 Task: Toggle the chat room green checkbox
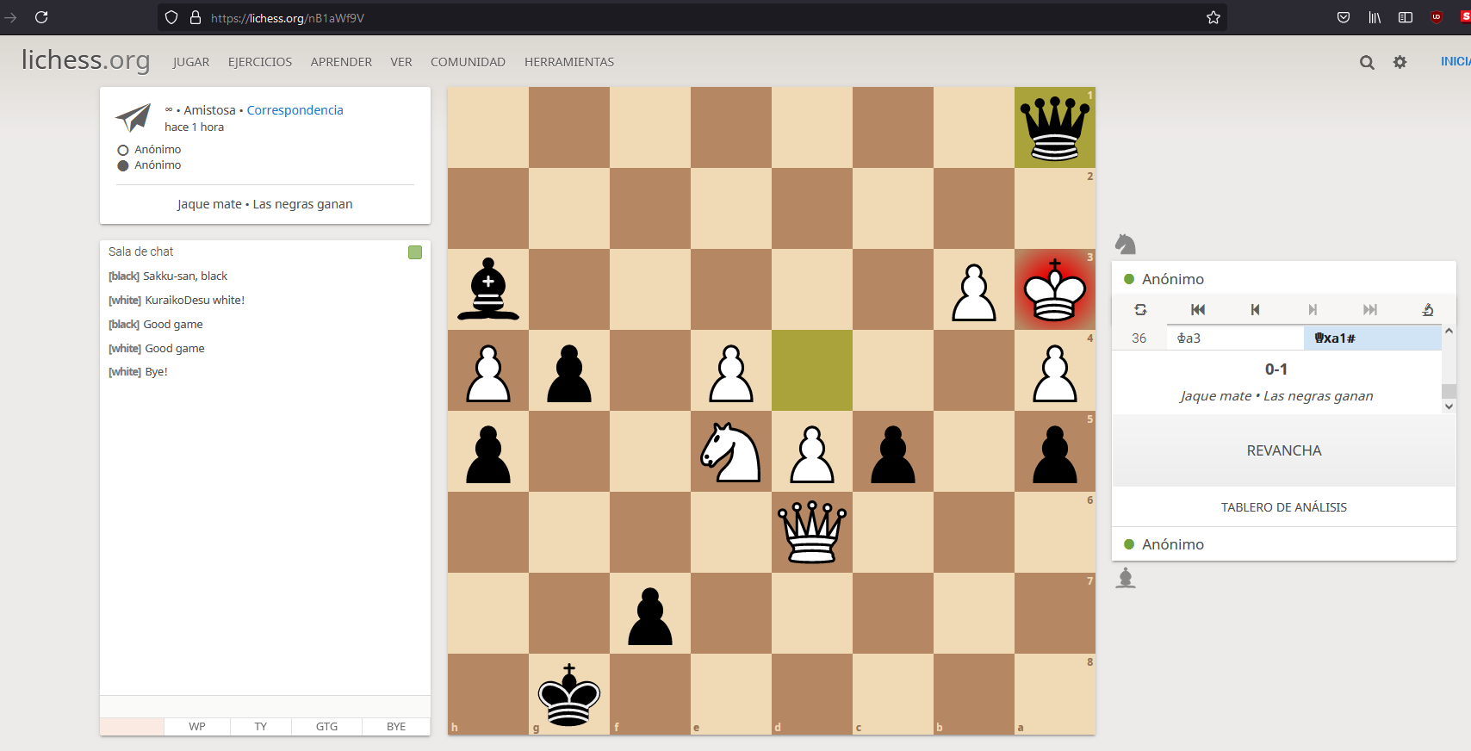click(415, 252)
